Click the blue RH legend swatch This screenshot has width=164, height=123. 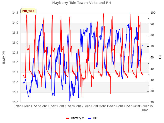(90, 118)
